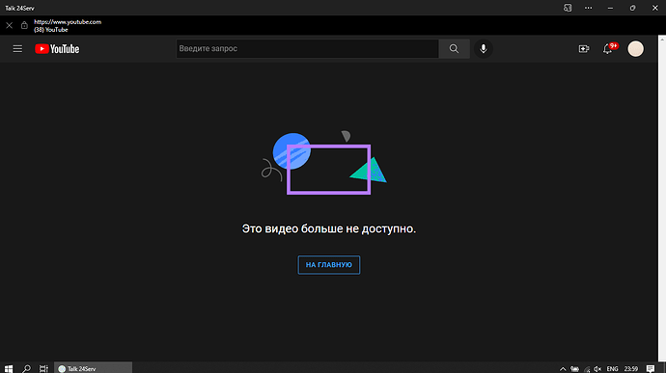Screen dimensions: 666x373
Task: Click the title bar icon left of three dots
Action: 568,8
